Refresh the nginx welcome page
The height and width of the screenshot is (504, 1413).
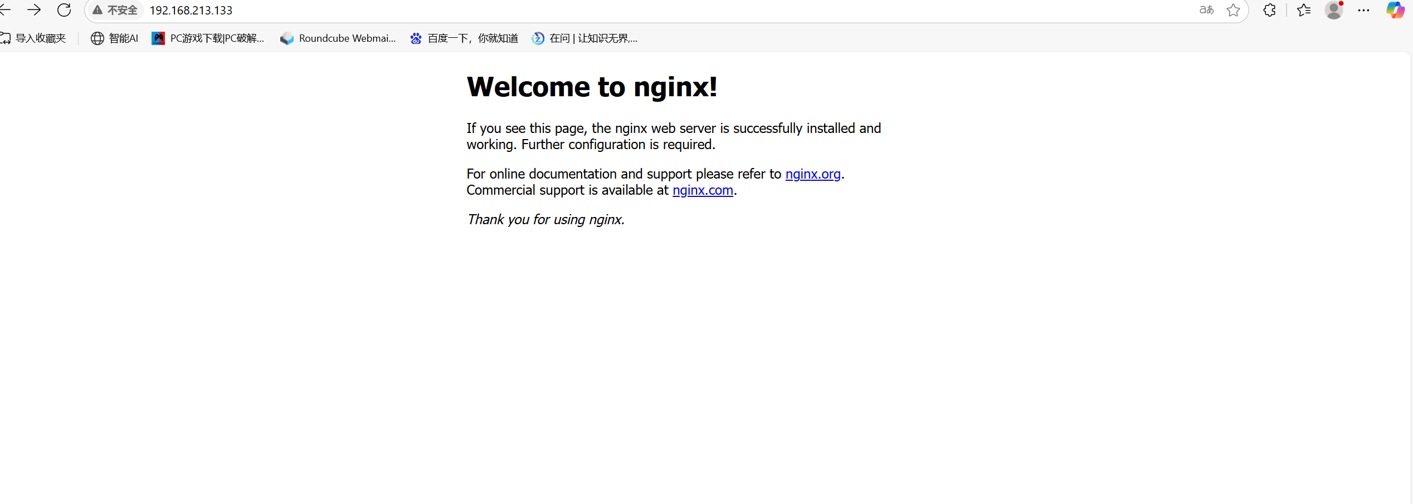coord(64,10)
